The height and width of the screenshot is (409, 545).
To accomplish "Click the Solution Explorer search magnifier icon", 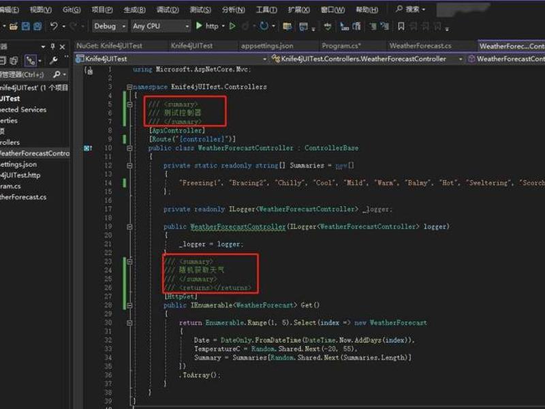I will click(x=57, y=74).
